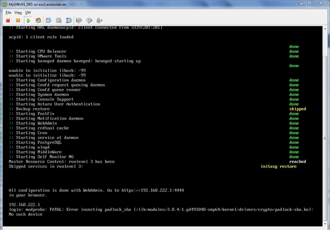Open the File menu
This screenshot has height=230, width=330.
click(x=8, y=13)
